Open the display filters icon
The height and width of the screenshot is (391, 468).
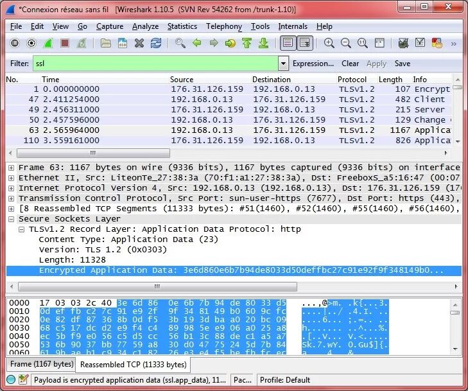pyautogui.click(x=420, y=43)
